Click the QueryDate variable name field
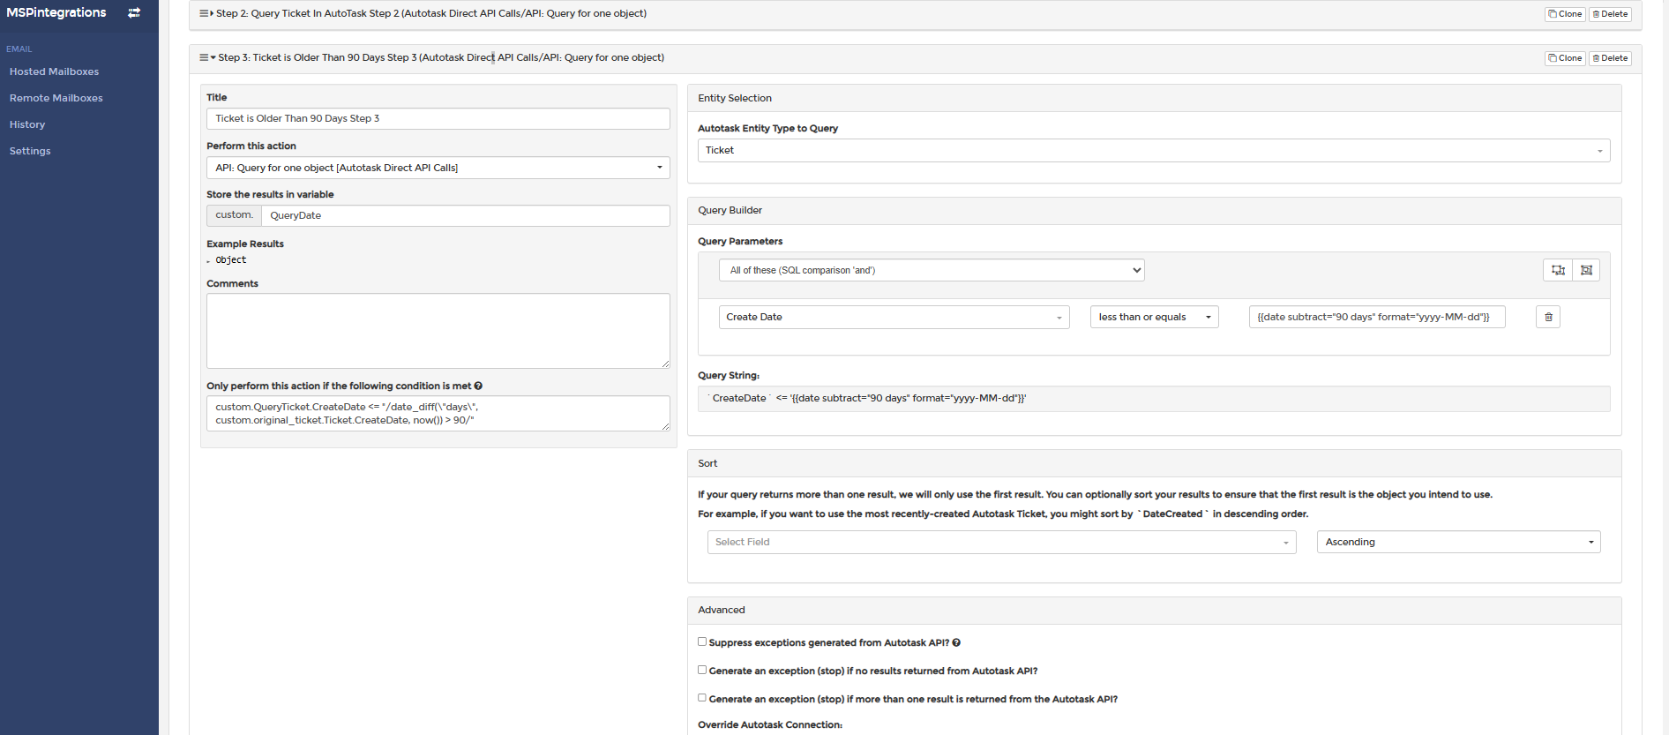The height and width of the screenshot is (735, 1669). tap(465, 215)
